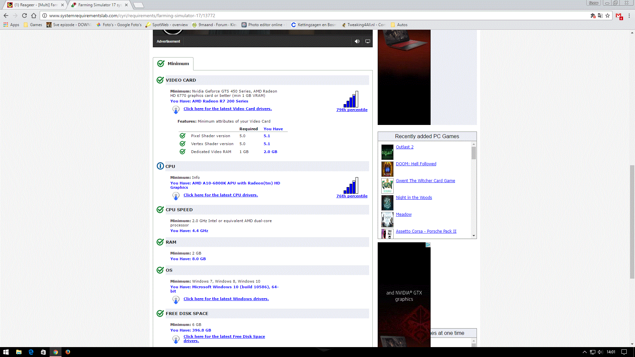Open a new browser tab
Image resolution: width=635 pixels, height=357 pixels.
click(x=138, y=5)
